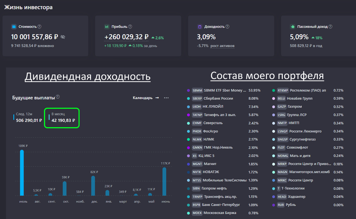Screen dimensions: 356x219
Task: Click the 9 741 528,54 ₽ вложено text
Action: (x=33, y=46)
